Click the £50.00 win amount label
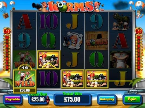Screen dimensions: 145x108 pyautogui.click(x=25, y=90)
